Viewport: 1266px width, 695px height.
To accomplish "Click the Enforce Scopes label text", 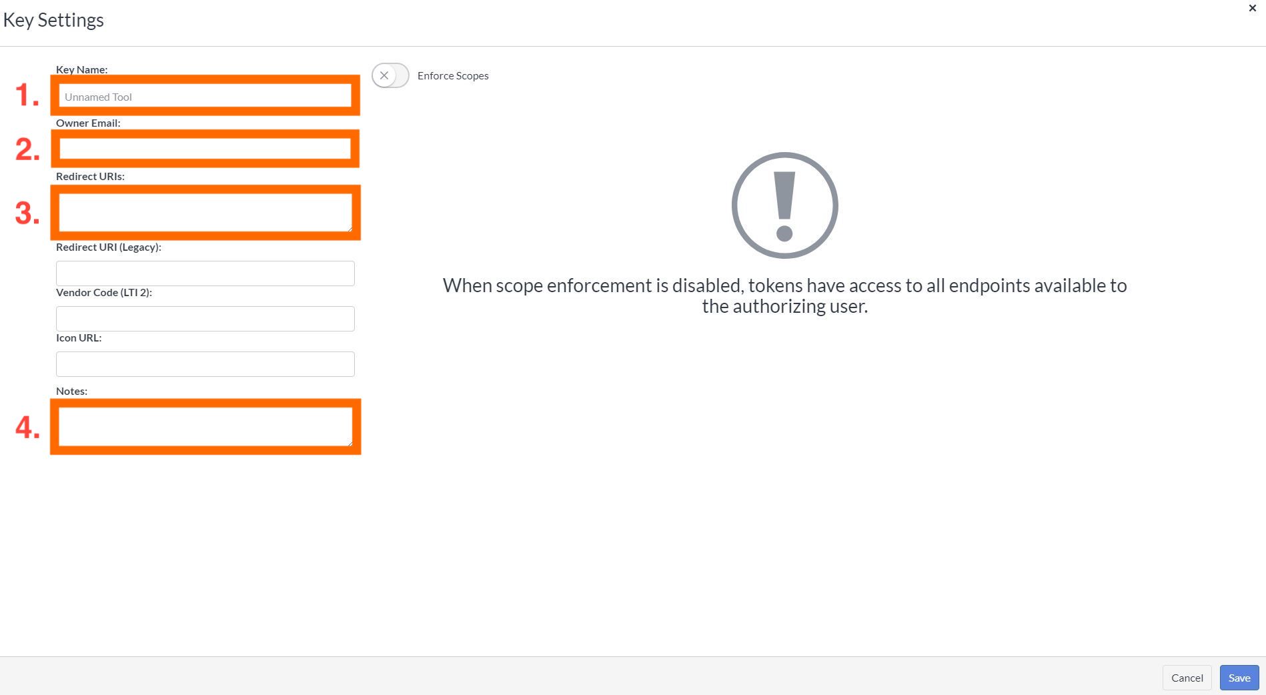I will pyautogui.click(x=452, y=75).
